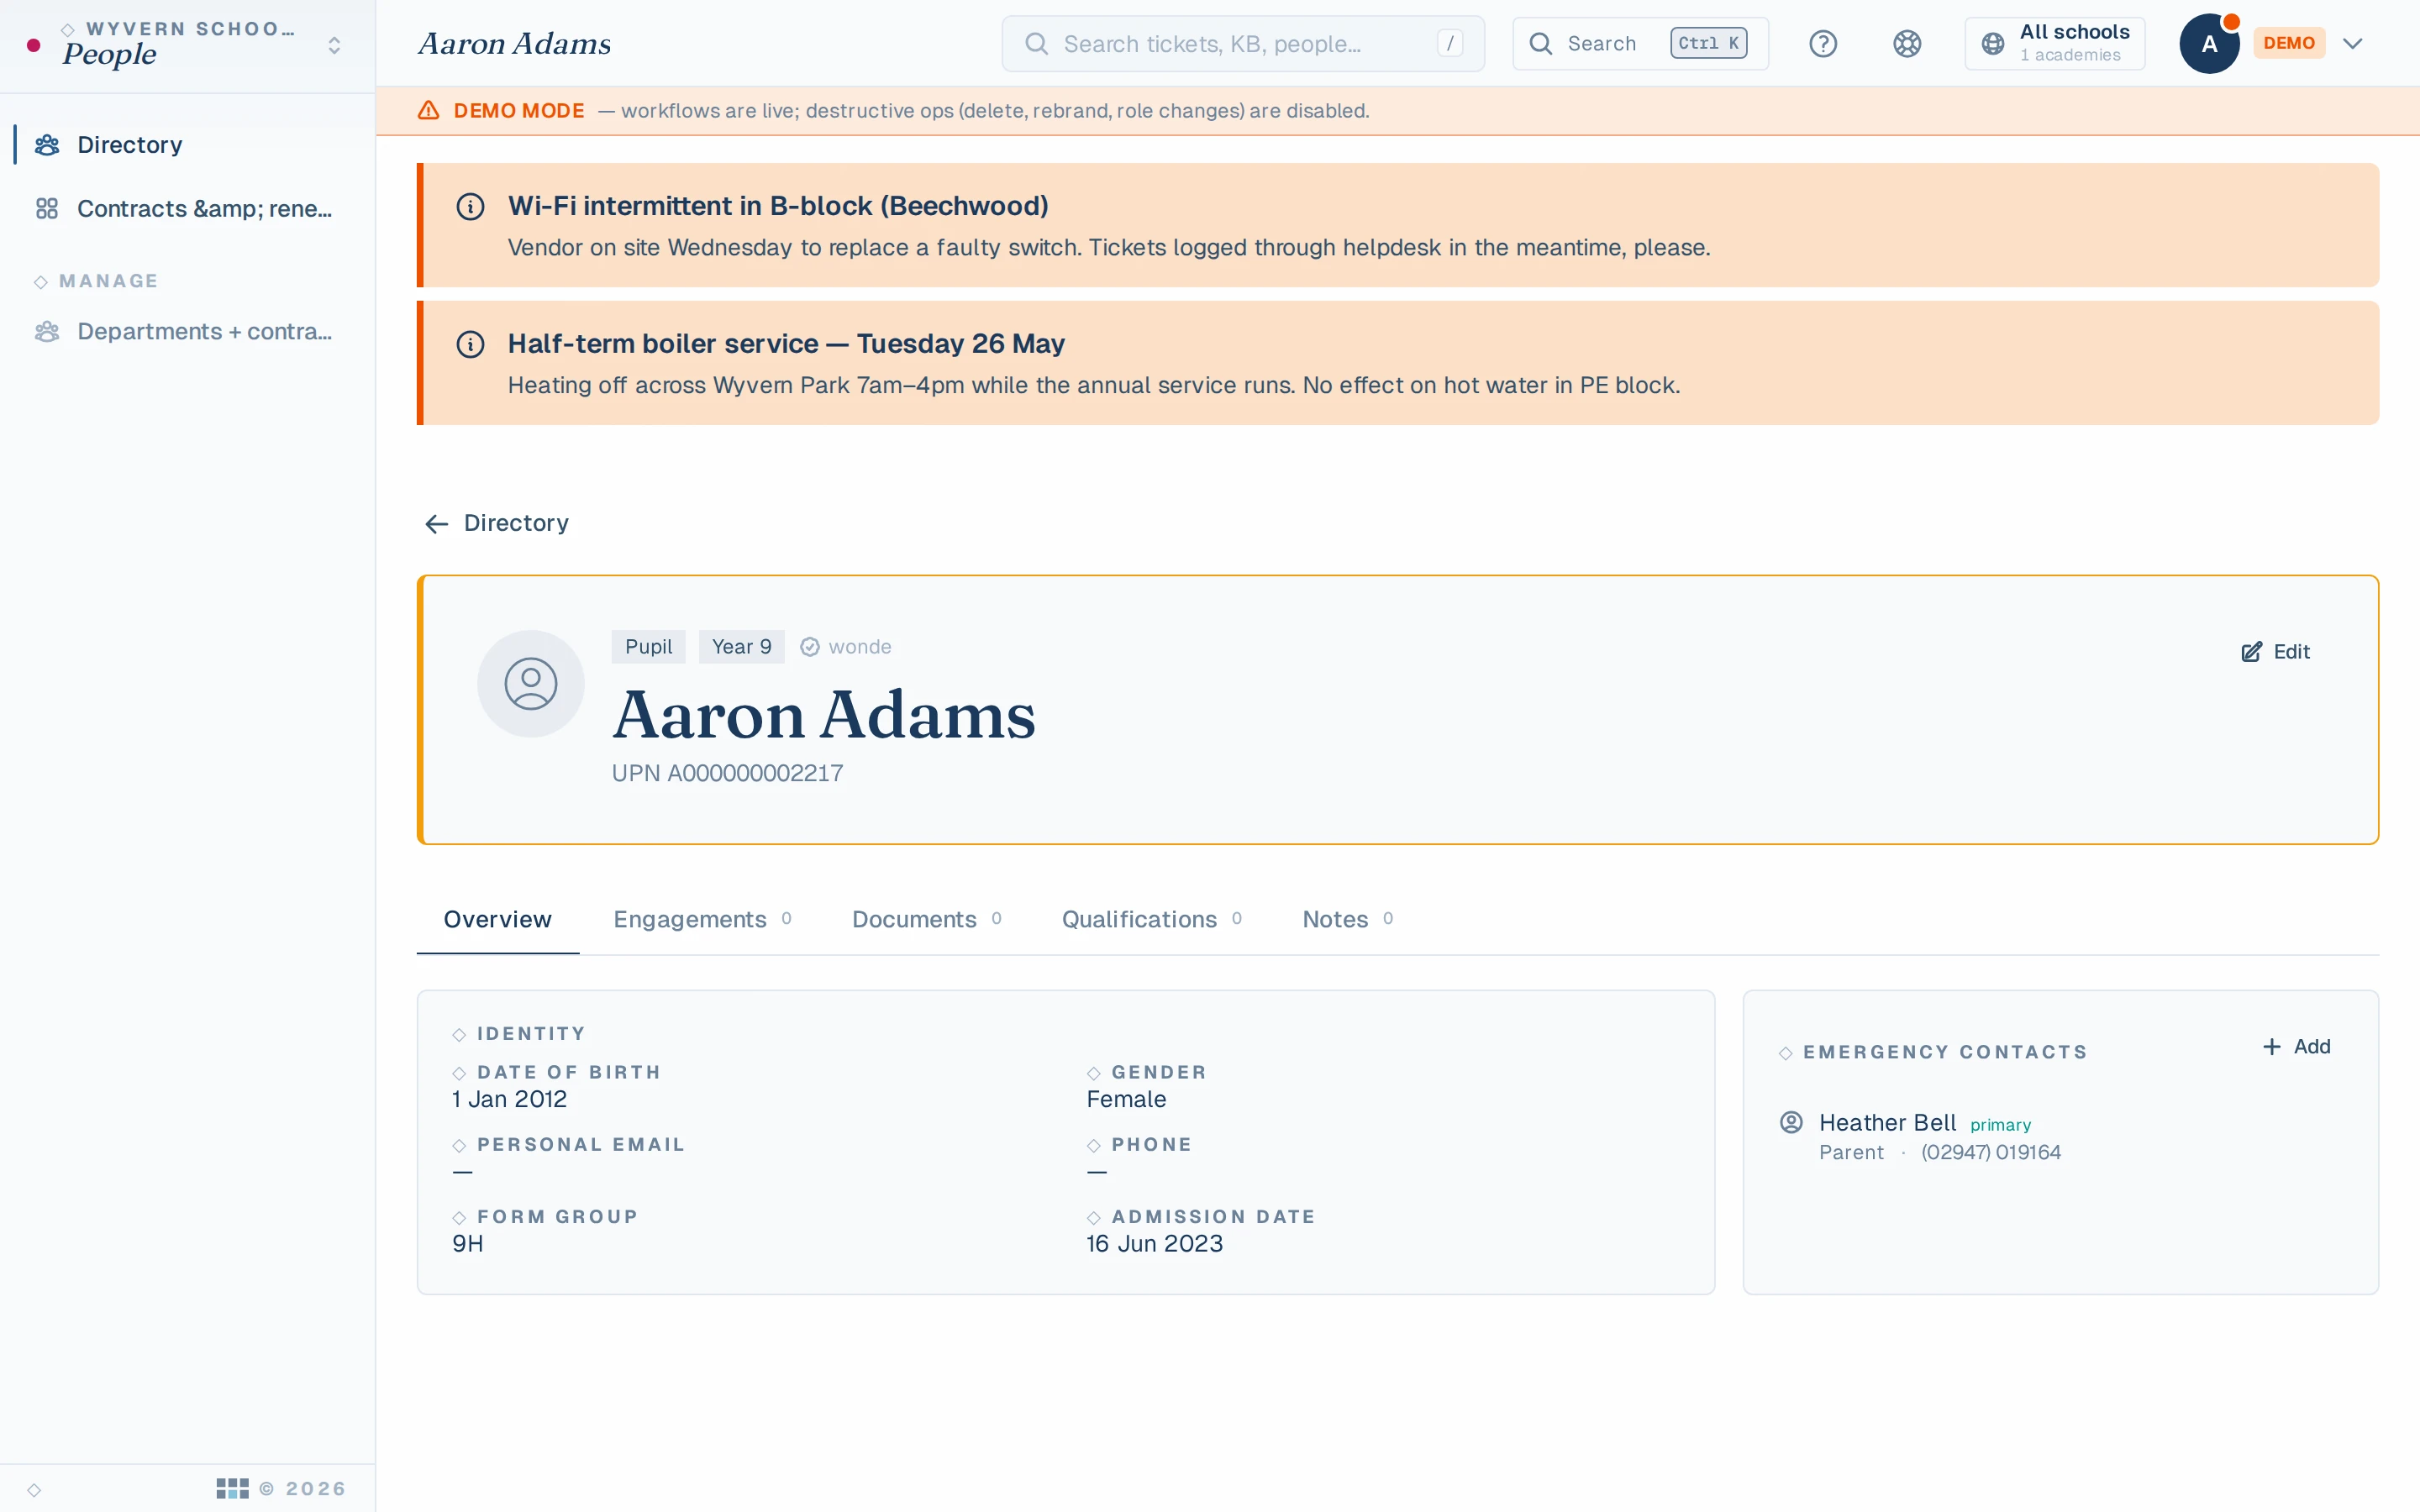The width and height of the screenshot is (2420, 1512).
Task: Click Add in Emergency Contacts
Action: (2296, 1047)
